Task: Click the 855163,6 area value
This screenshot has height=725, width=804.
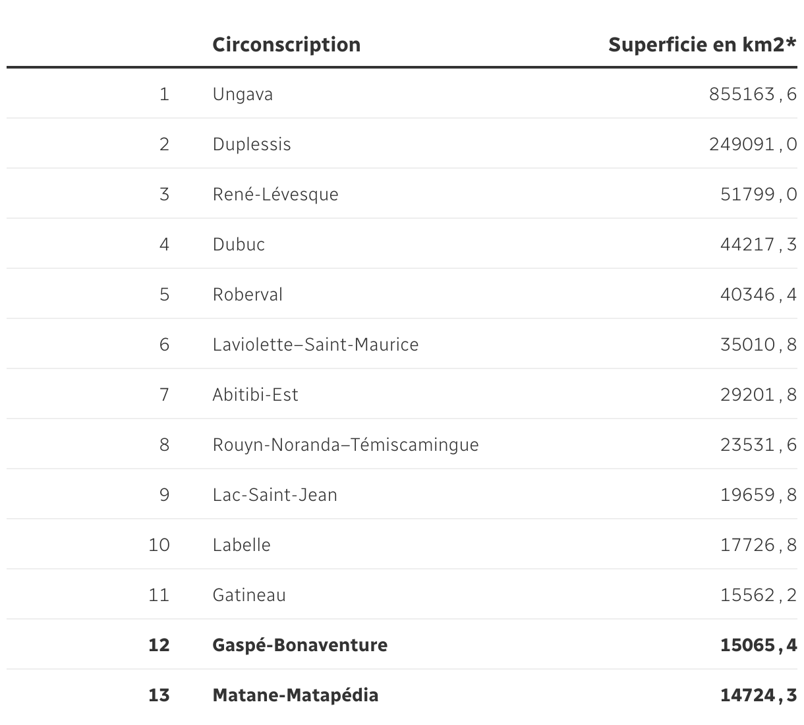Action: (x=753, y=94)
